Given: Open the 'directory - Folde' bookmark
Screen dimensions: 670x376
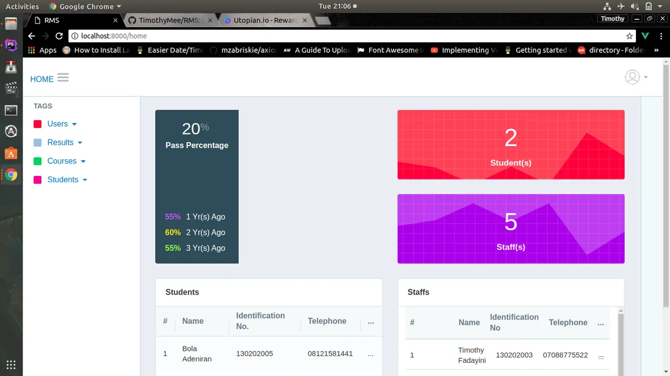Looking at the screenshot, I should coord(610,50).
